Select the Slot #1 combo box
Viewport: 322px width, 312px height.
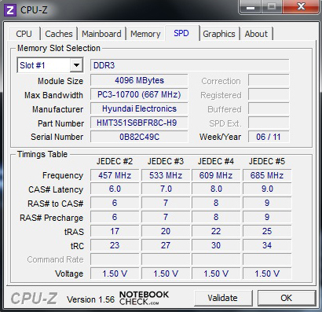point(50,65)
